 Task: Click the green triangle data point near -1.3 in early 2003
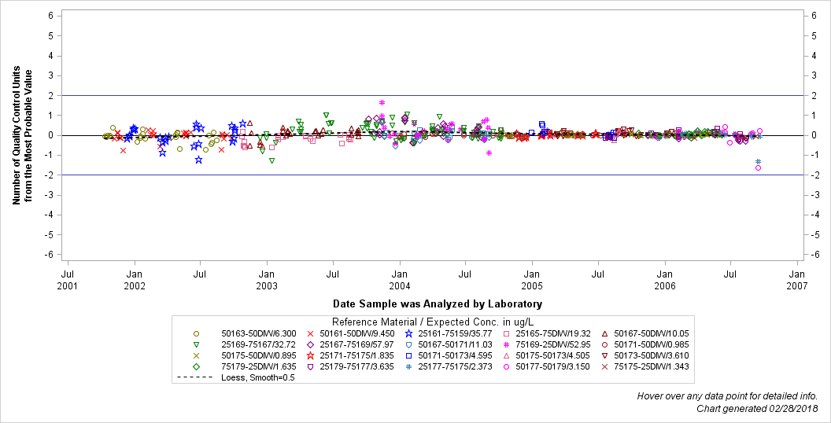click(271, 161)
